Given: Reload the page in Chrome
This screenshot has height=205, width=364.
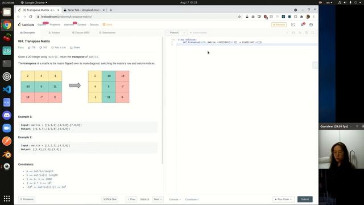Looking at the screenshot, I should point(31,17).
